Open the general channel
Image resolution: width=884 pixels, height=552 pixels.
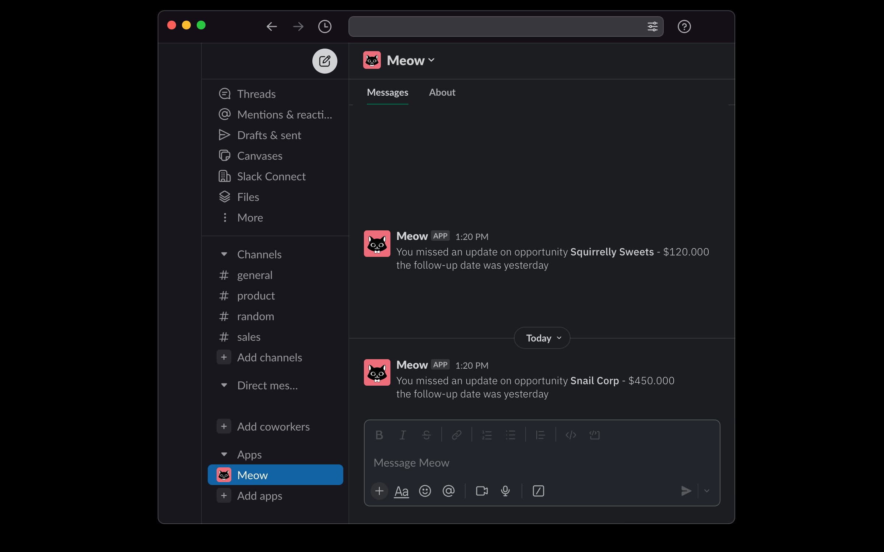[275, 275]
